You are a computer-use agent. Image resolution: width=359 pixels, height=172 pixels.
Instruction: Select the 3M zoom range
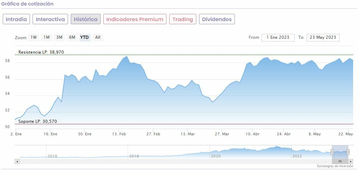[x=59, y=37]
